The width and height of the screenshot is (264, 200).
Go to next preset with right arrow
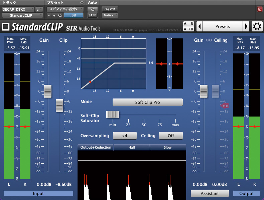tap(246, 26)
